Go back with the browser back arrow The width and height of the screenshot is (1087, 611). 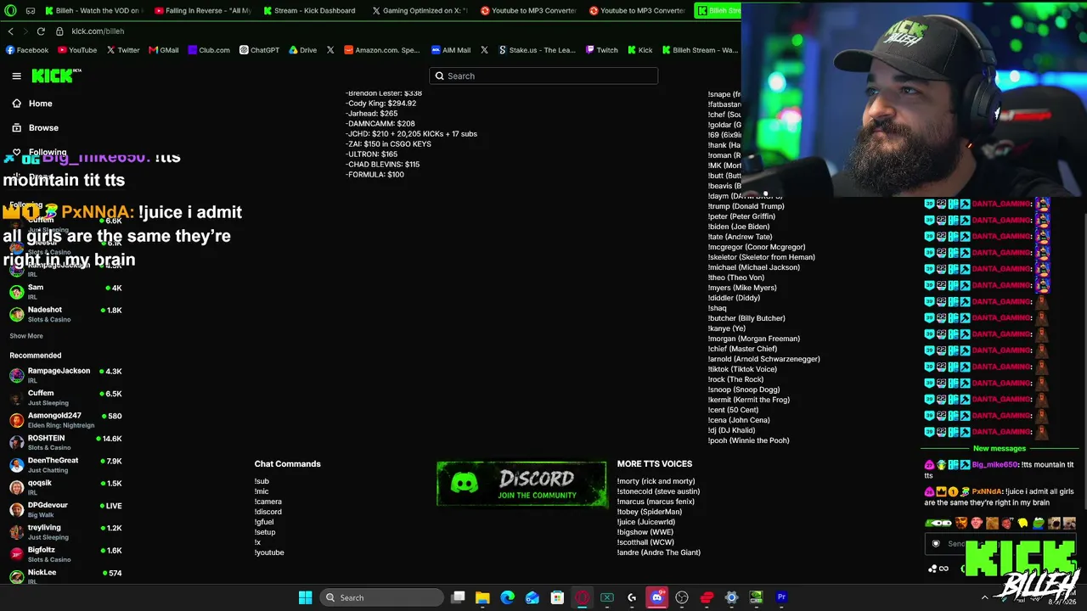[x=10, y=31]
